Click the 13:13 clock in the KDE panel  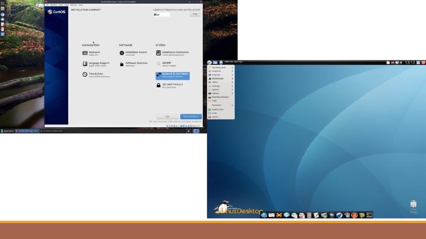pyautogui.click(x=410, y=63)
